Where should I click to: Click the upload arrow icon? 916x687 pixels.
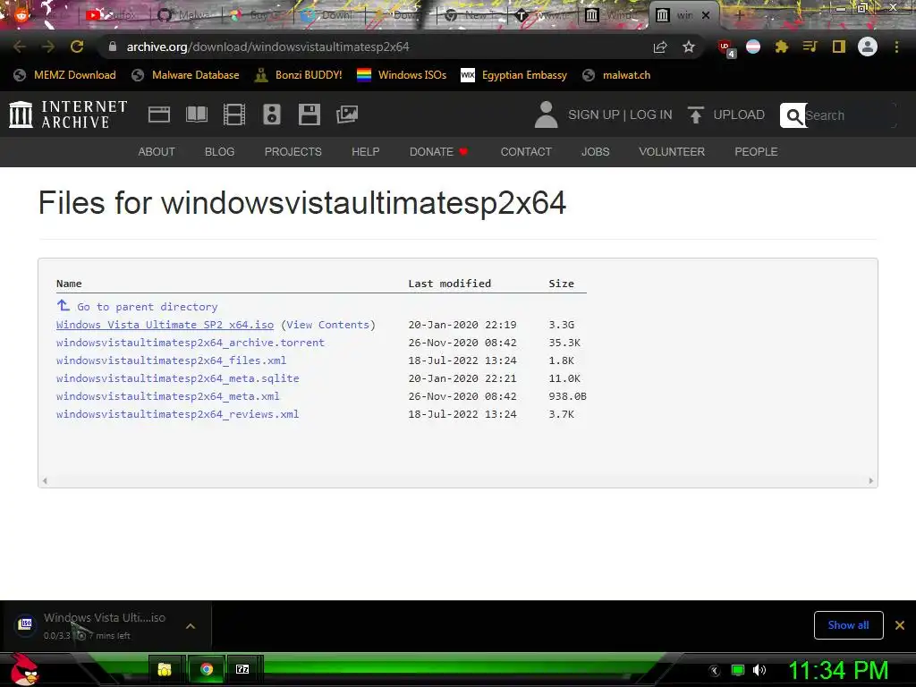click(695, 114)
